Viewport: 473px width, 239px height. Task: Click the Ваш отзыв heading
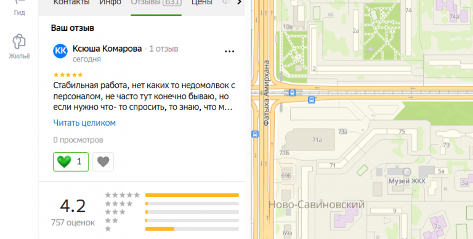point(73,28)
